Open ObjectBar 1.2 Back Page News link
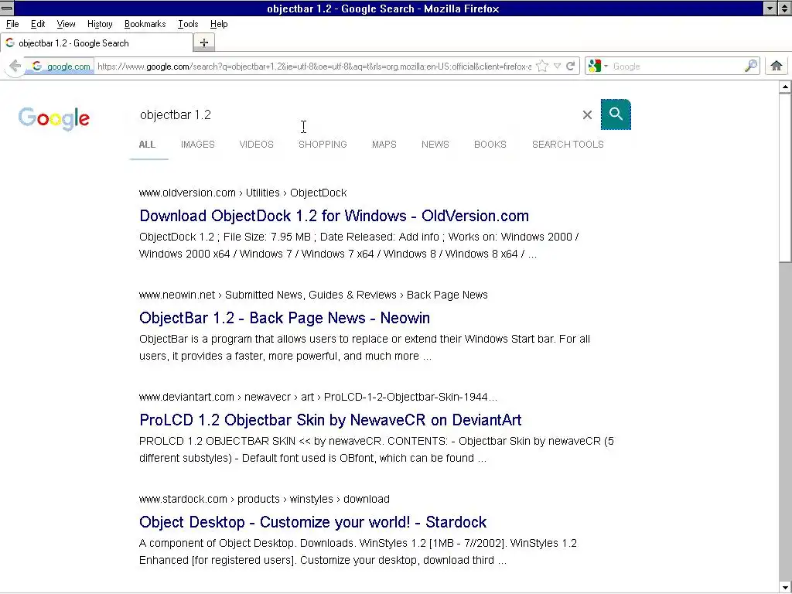Image resolution: width=792 pixels, height=594 pixels. pos(285,318)
